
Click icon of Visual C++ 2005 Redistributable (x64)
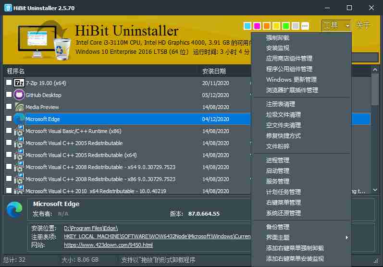[x=19, y=155]
